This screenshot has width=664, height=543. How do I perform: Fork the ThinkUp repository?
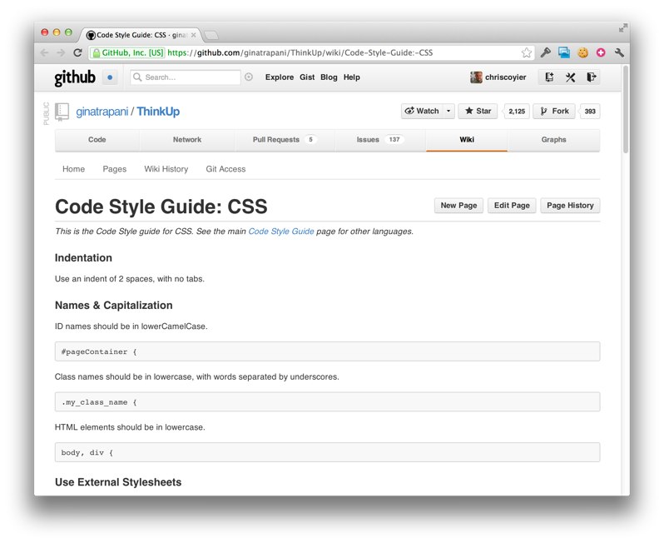tap(554, 111)
